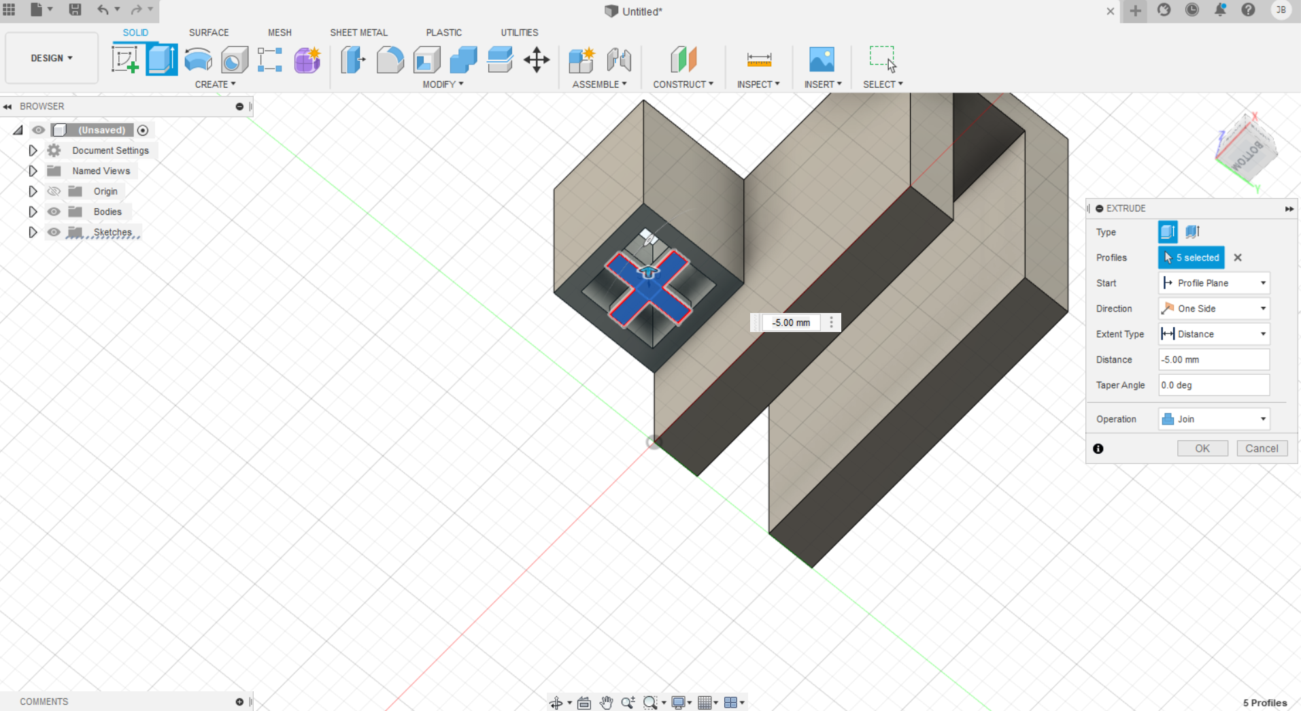
Task: Open the data panel grid icon
Action: (x=10, y=10)
